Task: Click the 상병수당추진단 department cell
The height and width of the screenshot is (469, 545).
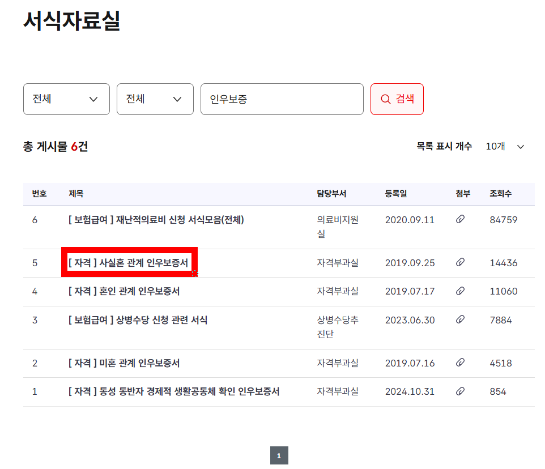Action: coord(338,327)
